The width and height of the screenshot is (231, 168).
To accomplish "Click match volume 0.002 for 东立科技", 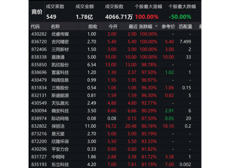I will coord(185,164).
